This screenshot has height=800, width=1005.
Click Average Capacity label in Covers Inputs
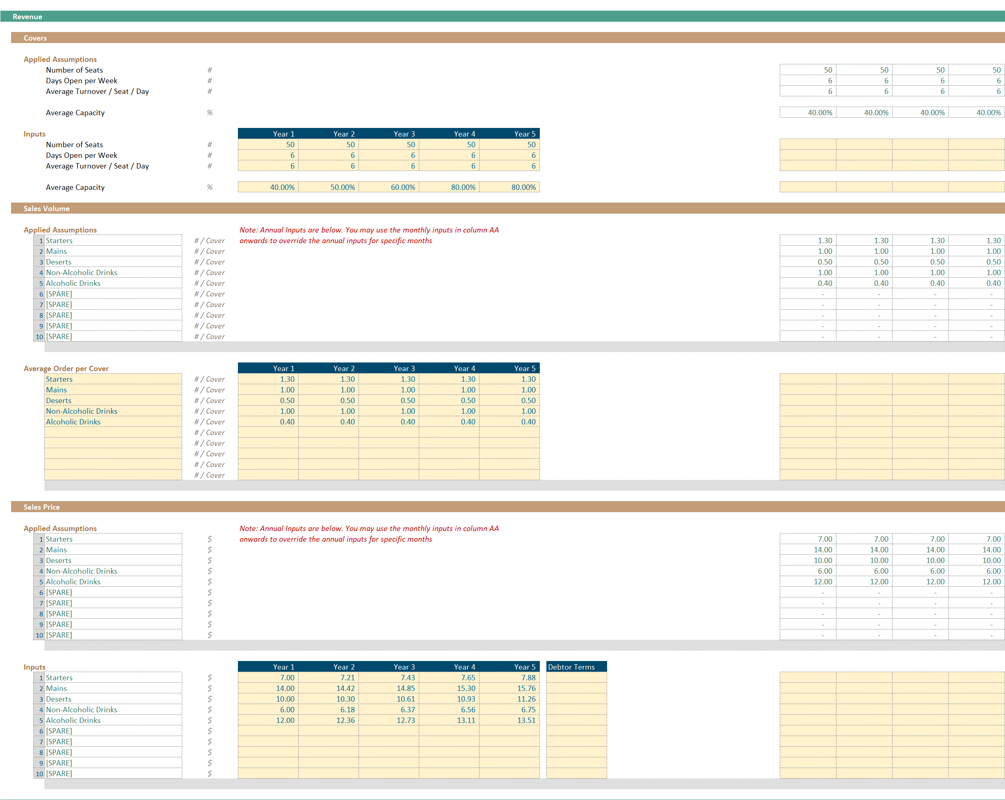[x=75, y=187]
